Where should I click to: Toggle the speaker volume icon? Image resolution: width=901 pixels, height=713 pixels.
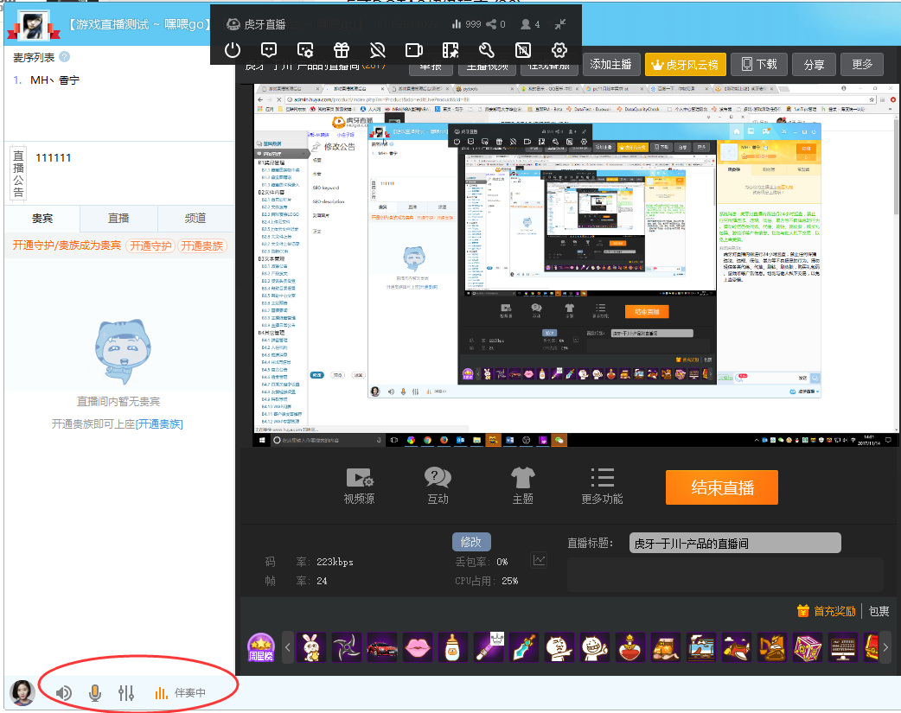click(64, 693)
